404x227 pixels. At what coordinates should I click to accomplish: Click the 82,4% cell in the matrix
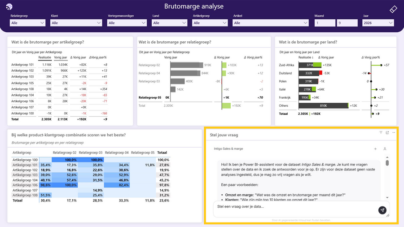pyautogui.click(x=117, y=185)
